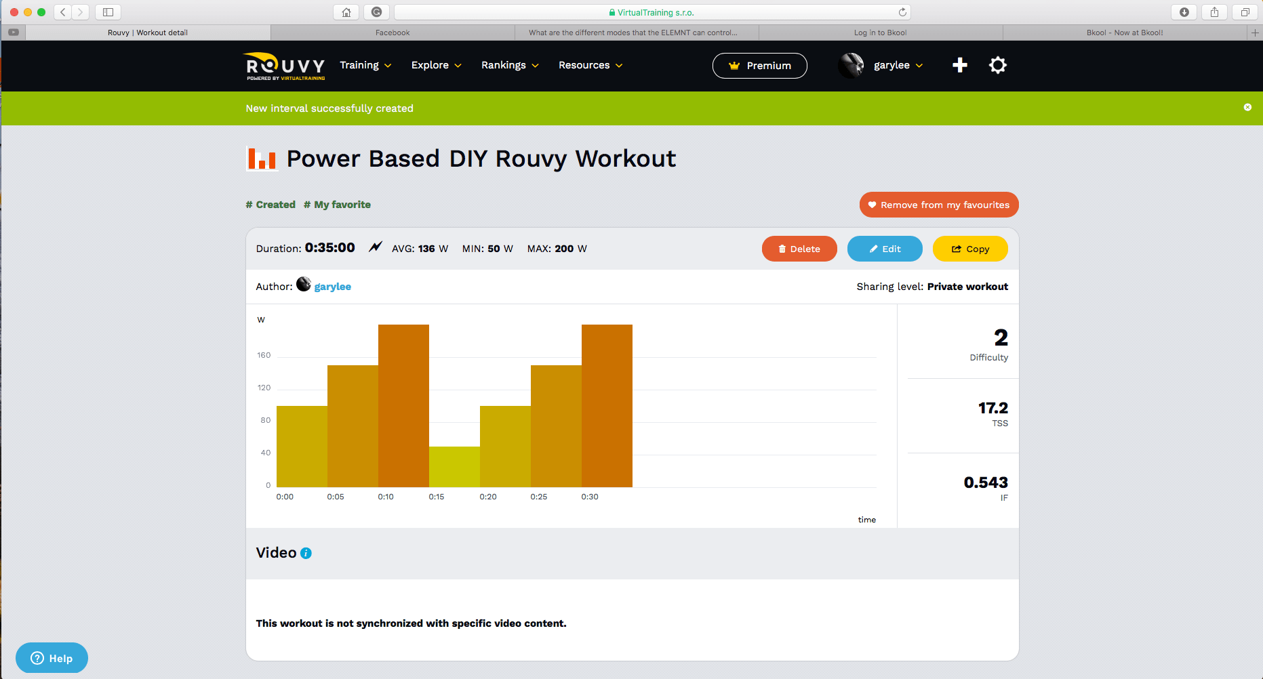Viewport: 1263px width, 679px height.
Task: Click the orange workout bar-chart icon beside the title
Action: pos(262,159)
